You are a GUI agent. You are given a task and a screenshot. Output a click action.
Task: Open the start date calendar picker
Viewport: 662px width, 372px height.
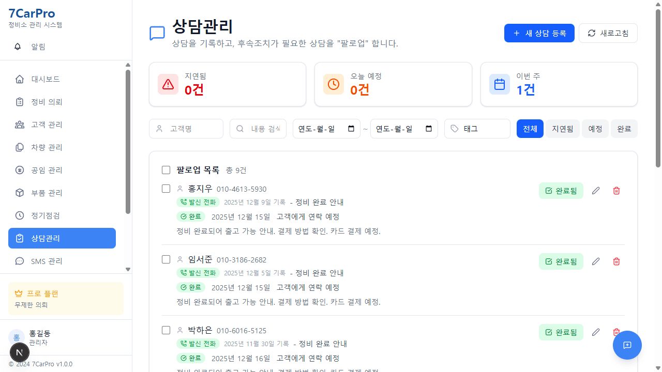pos(351,129)
